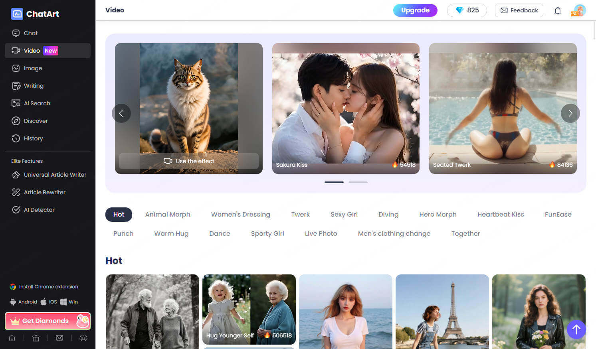Open the Sakura Kiss effect card

click(x=346, y=108)
